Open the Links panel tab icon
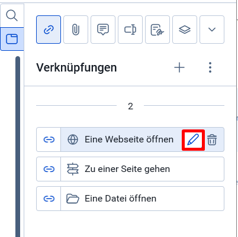This screenshot has height=237, width=238. click(x=49, y=30)
